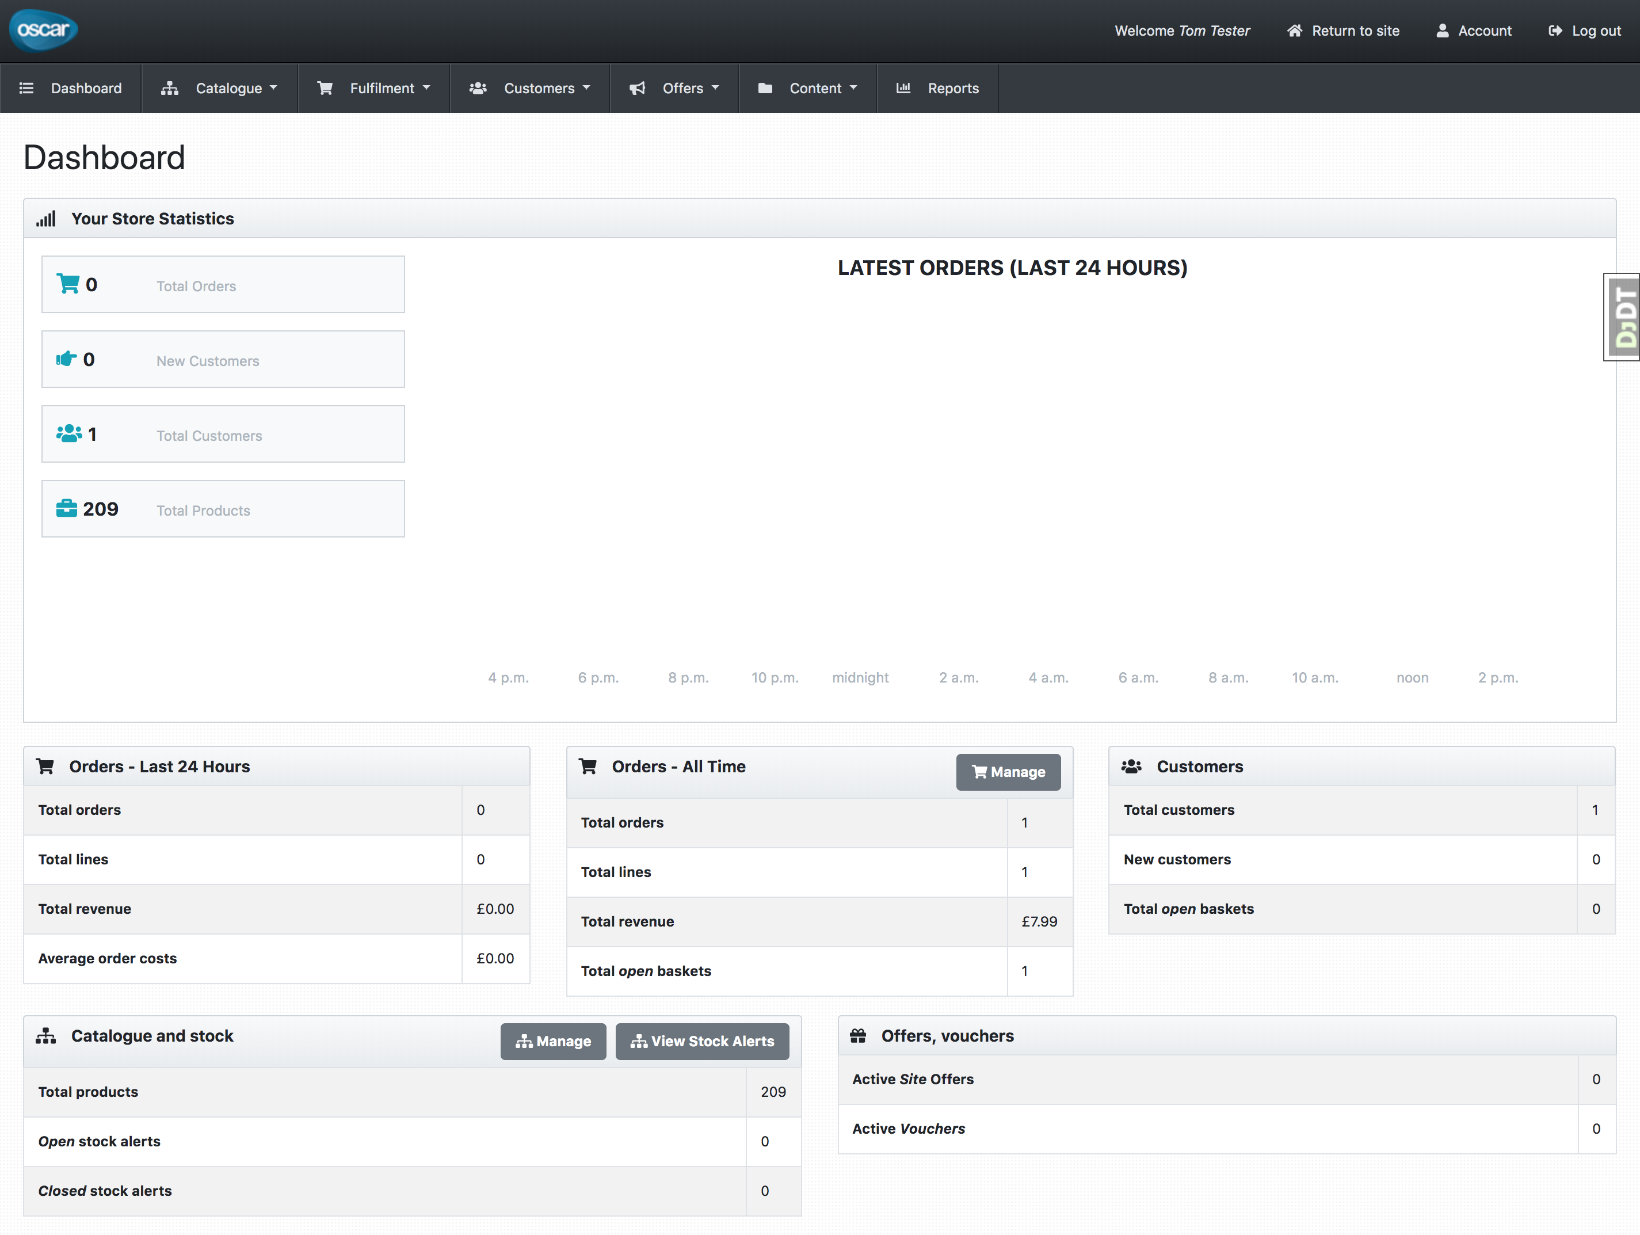Expand the Fulfilment dropdown arrow
This screenshot has height=1235, width=1640.
tap(426, 87)
